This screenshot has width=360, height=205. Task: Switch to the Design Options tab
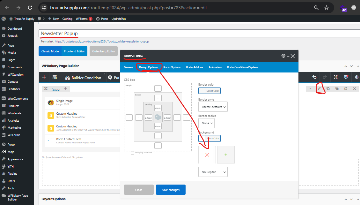[148, 67]
